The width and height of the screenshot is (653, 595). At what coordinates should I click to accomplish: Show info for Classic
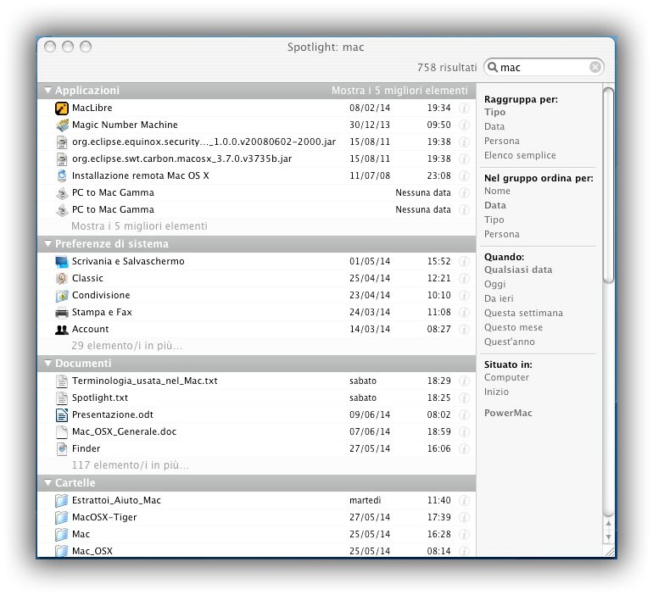(465, 278)
